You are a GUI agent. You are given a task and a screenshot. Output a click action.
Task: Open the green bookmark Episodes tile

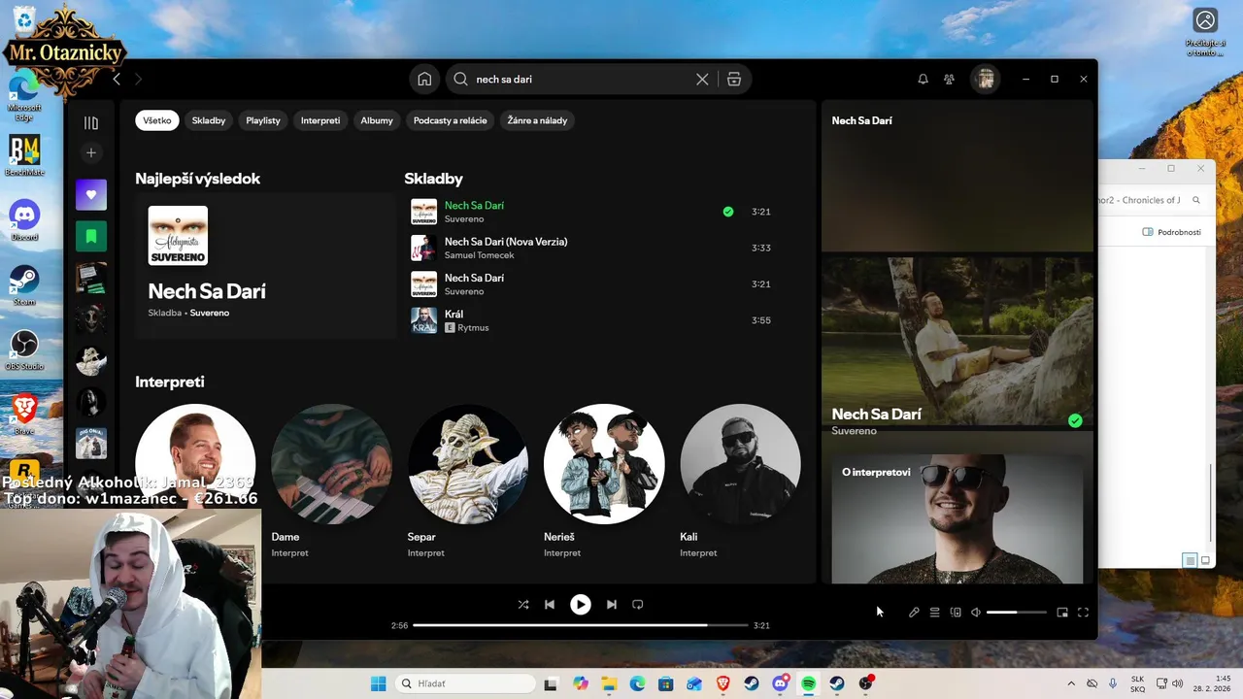coord(91,236)
